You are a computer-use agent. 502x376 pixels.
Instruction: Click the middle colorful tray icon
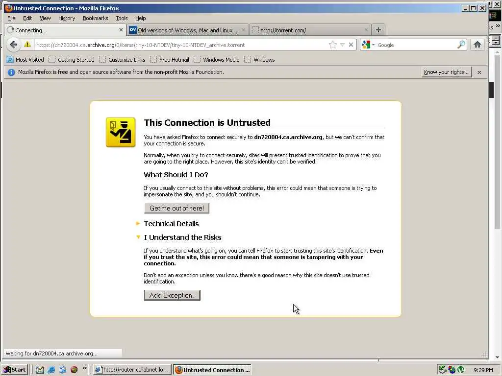pyautogui.click(x=452, y=370)
